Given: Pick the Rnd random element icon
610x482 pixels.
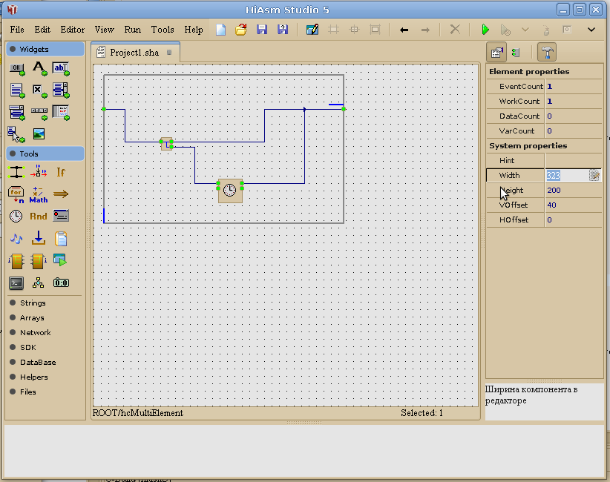Looking at the screenshot, I should pos(39,217).
